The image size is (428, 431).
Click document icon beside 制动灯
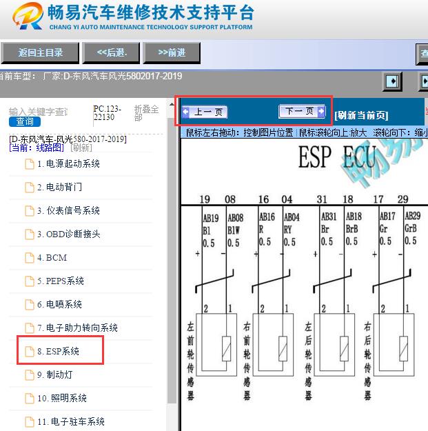click(30, 375)
